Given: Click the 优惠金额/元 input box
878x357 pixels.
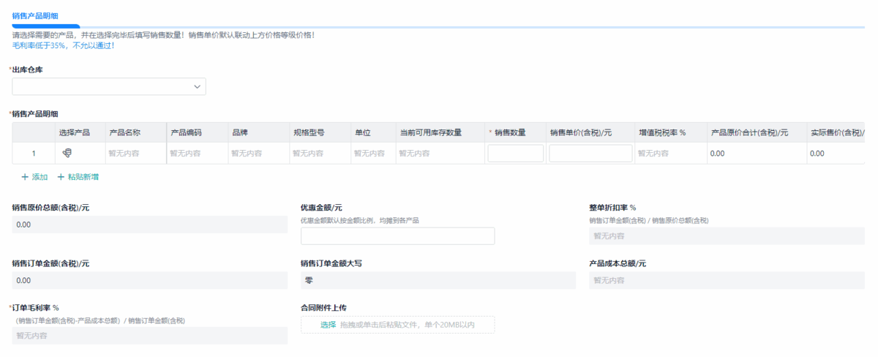Looking at the screenshot, I should click(x=397, y=236).
